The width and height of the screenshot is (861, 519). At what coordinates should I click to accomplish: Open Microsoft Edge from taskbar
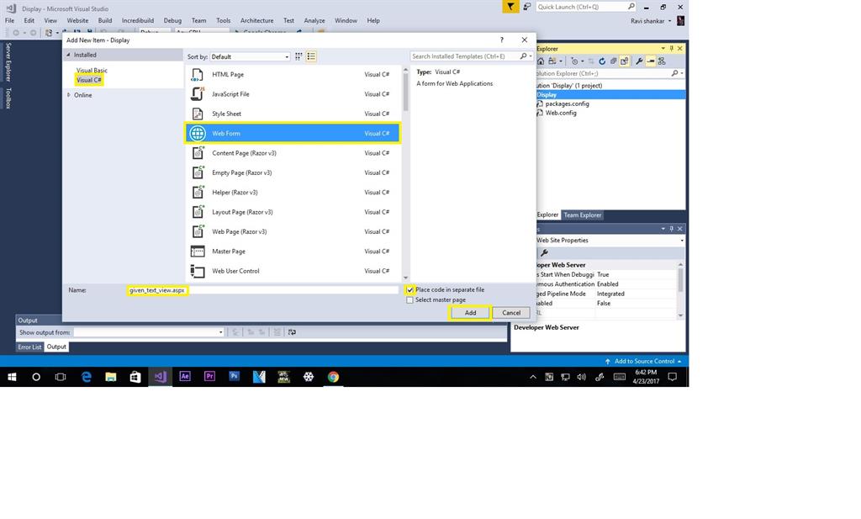point(87,377)
